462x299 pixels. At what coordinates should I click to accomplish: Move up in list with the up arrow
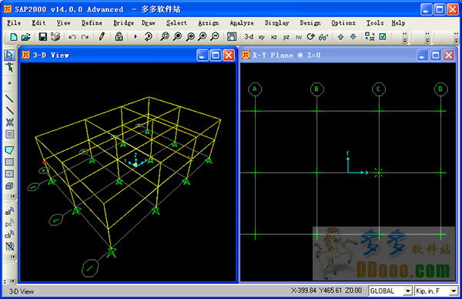coord(340,37)
